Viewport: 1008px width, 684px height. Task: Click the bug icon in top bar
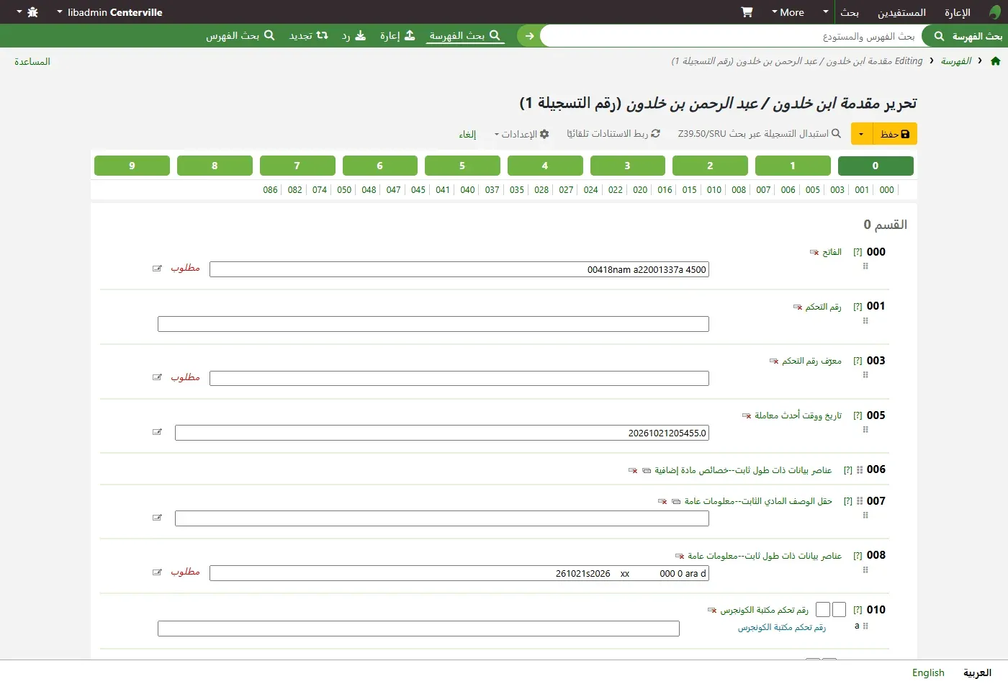point(32,12)
